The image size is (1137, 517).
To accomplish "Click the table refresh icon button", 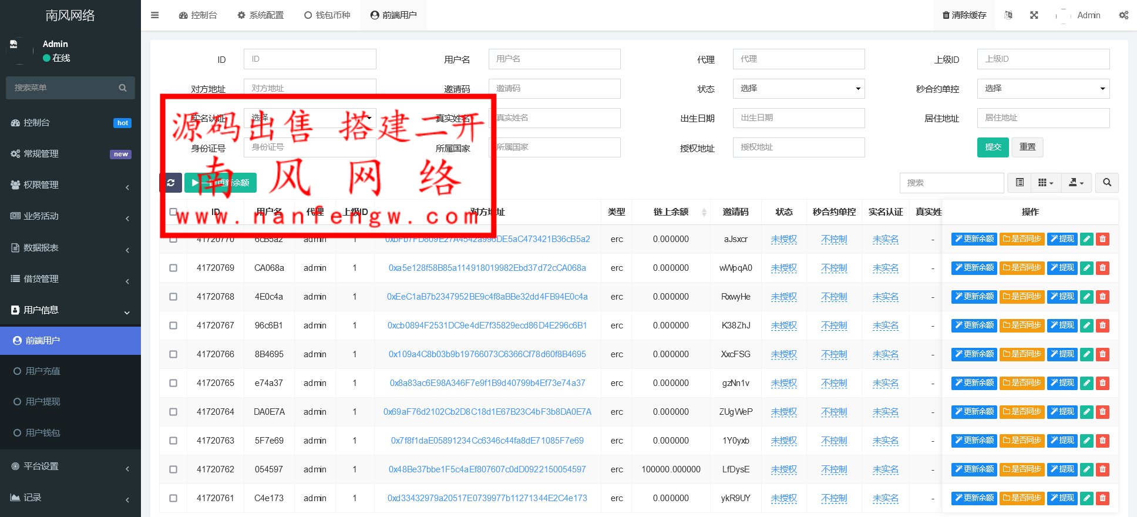I will (170, 183).
